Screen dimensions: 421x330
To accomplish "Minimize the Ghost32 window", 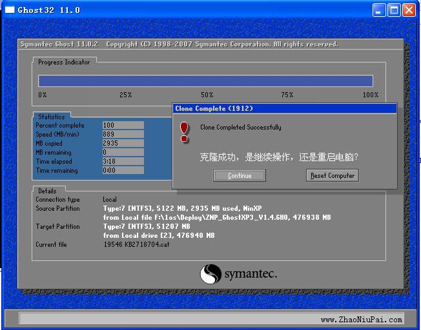I will (x=379, y=10).
